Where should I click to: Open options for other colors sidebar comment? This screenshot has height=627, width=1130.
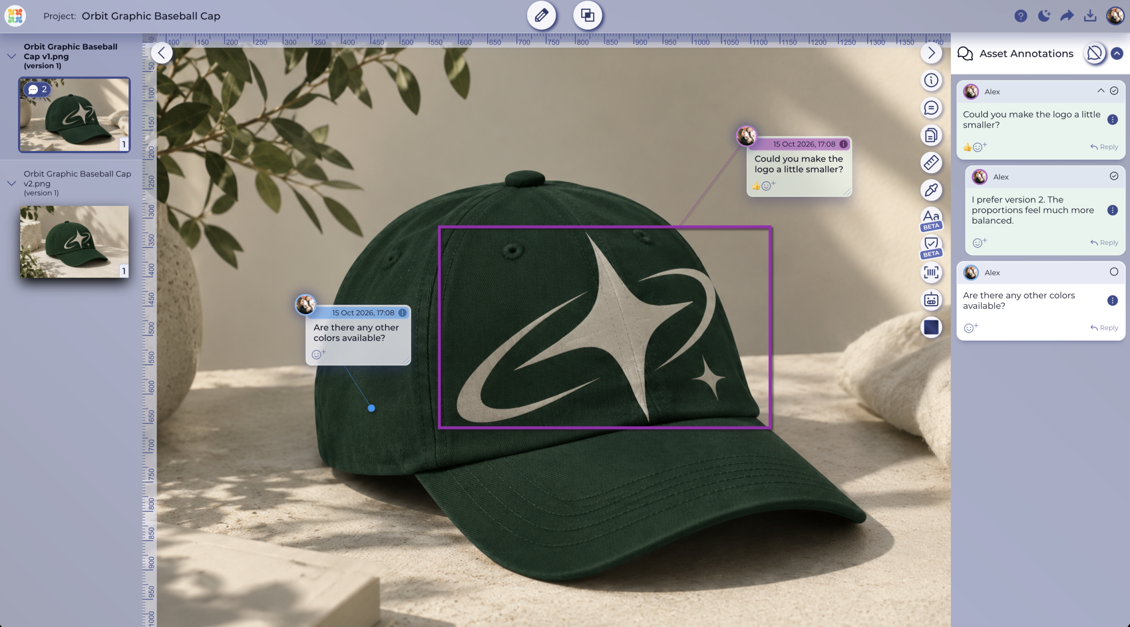pyautogui.click(x=1112, y=300)
